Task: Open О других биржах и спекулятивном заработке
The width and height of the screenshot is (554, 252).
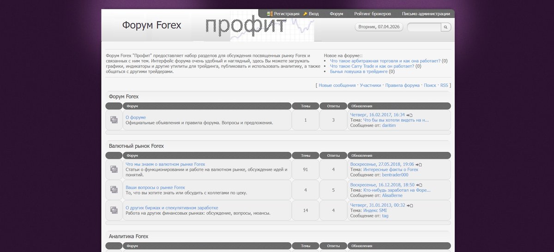Action: [x=172, y=208]
